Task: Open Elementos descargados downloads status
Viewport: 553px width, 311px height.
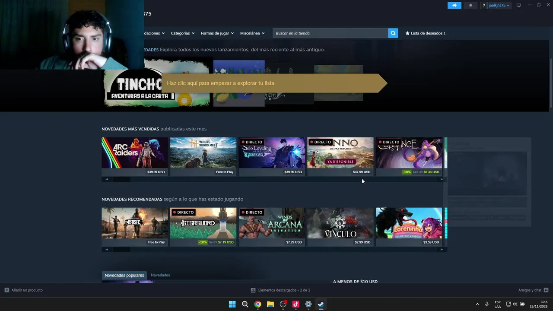Action: pos(284,290)
